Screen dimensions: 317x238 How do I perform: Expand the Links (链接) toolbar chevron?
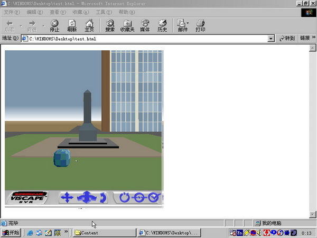tap(313, 38)
